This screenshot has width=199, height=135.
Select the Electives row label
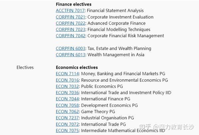pyautogui.click(x=25, y=67)
